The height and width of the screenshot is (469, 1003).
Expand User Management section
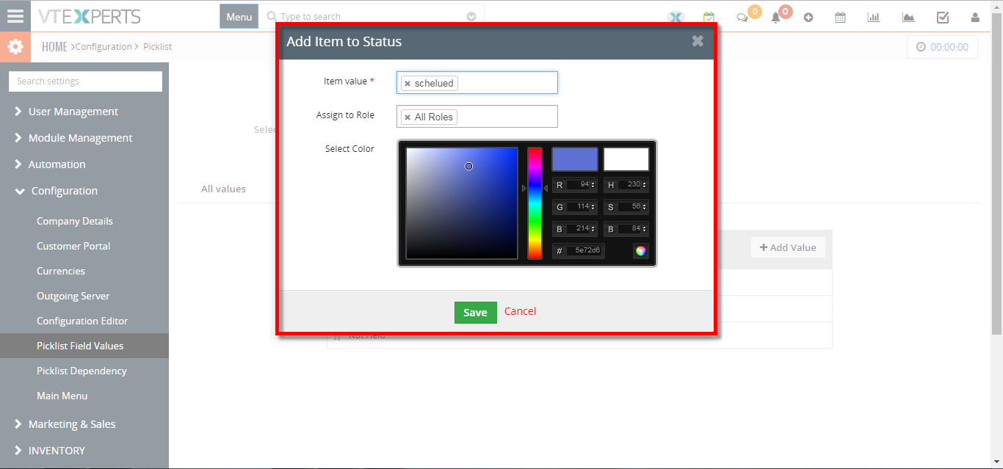pos(73,112)
